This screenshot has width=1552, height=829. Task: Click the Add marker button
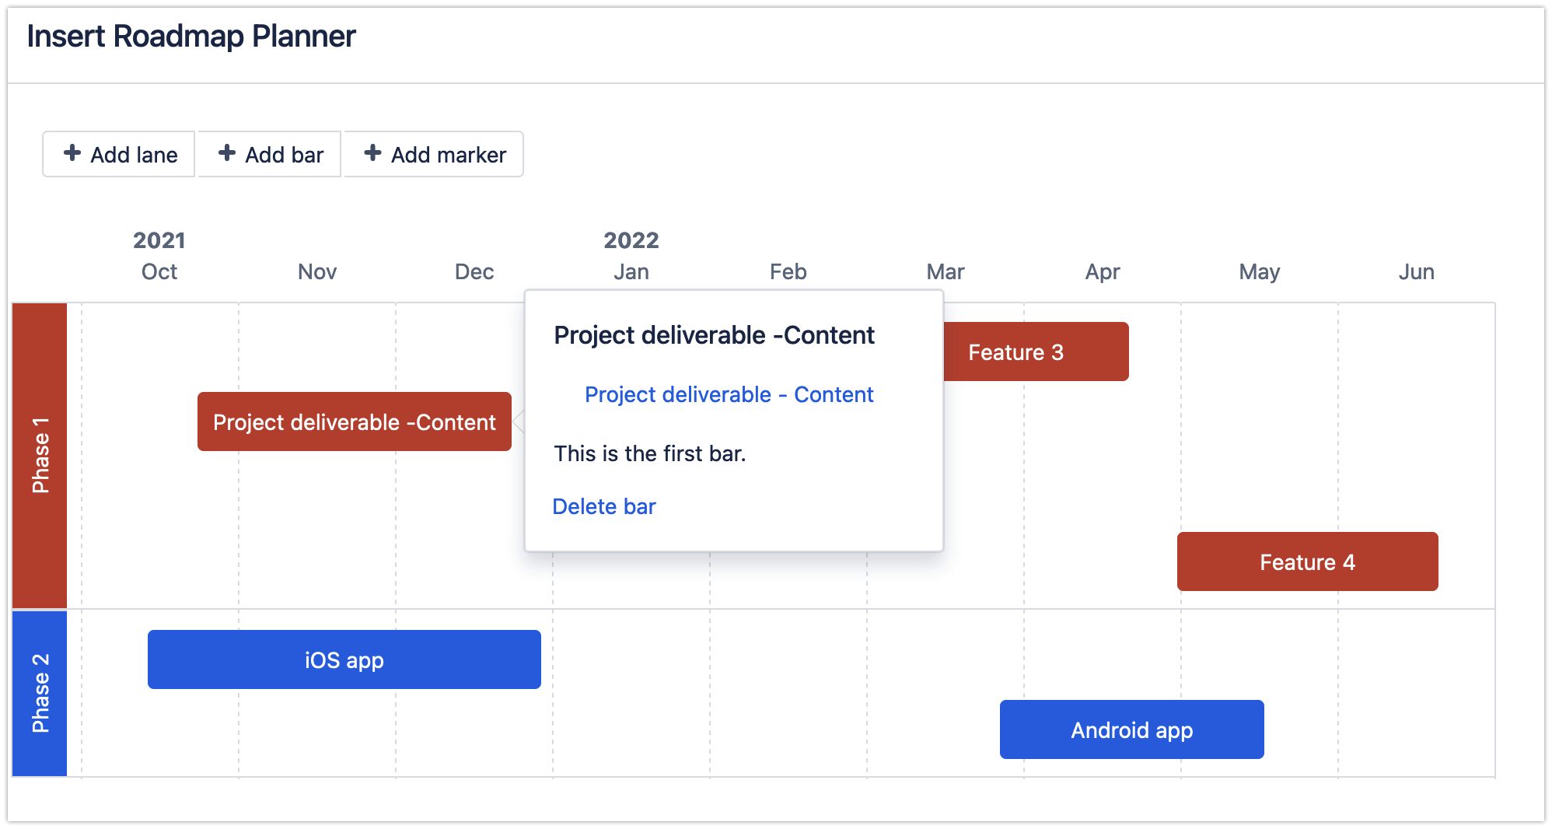coord(433,154)
